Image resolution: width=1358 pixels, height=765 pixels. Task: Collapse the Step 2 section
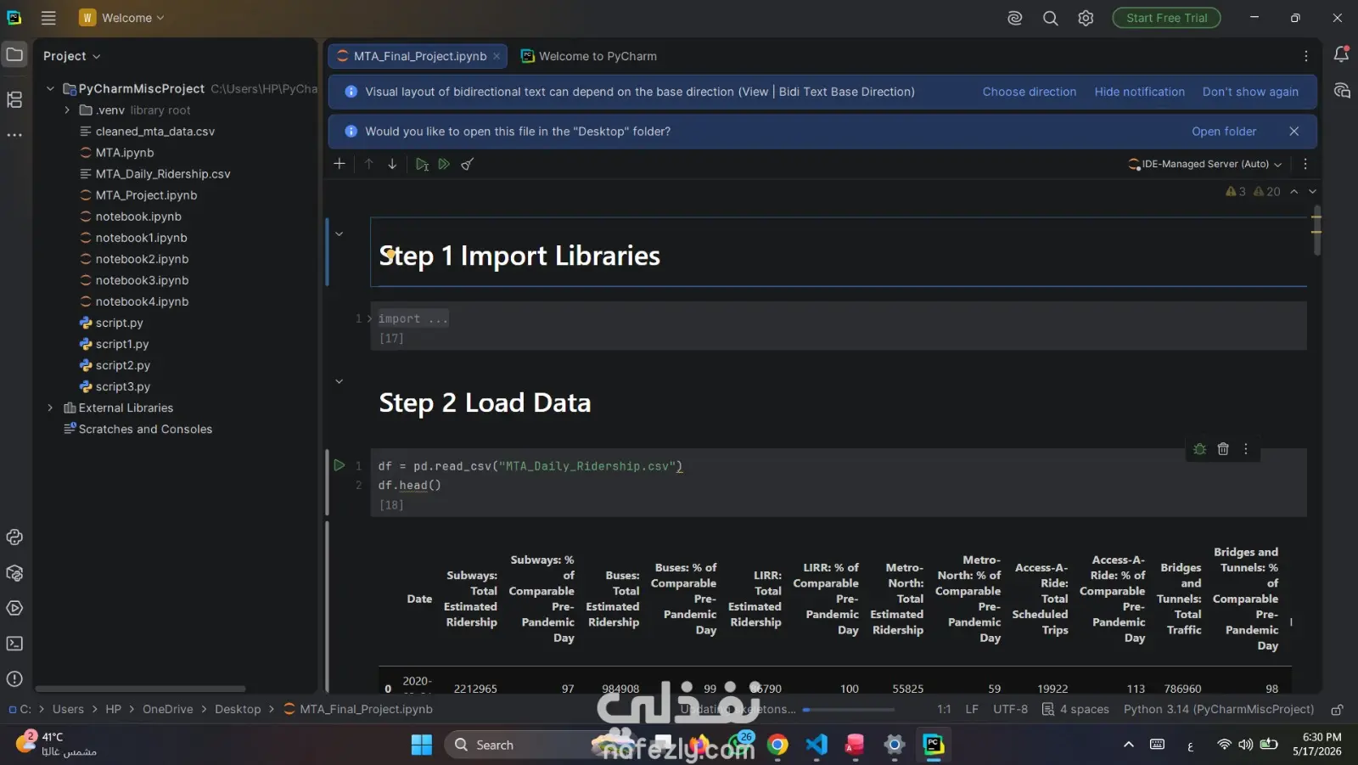pos(339,381)
